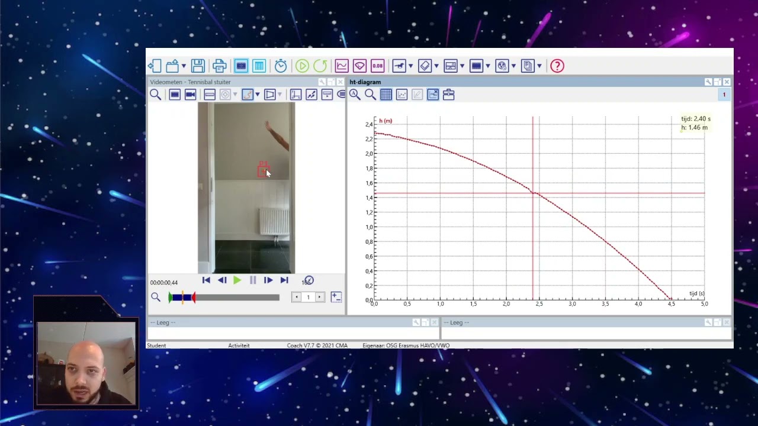Expand the picture icon dropdown arrow
Screen dimensions: 758x426
pyautogui.click(x=462, y=66)
